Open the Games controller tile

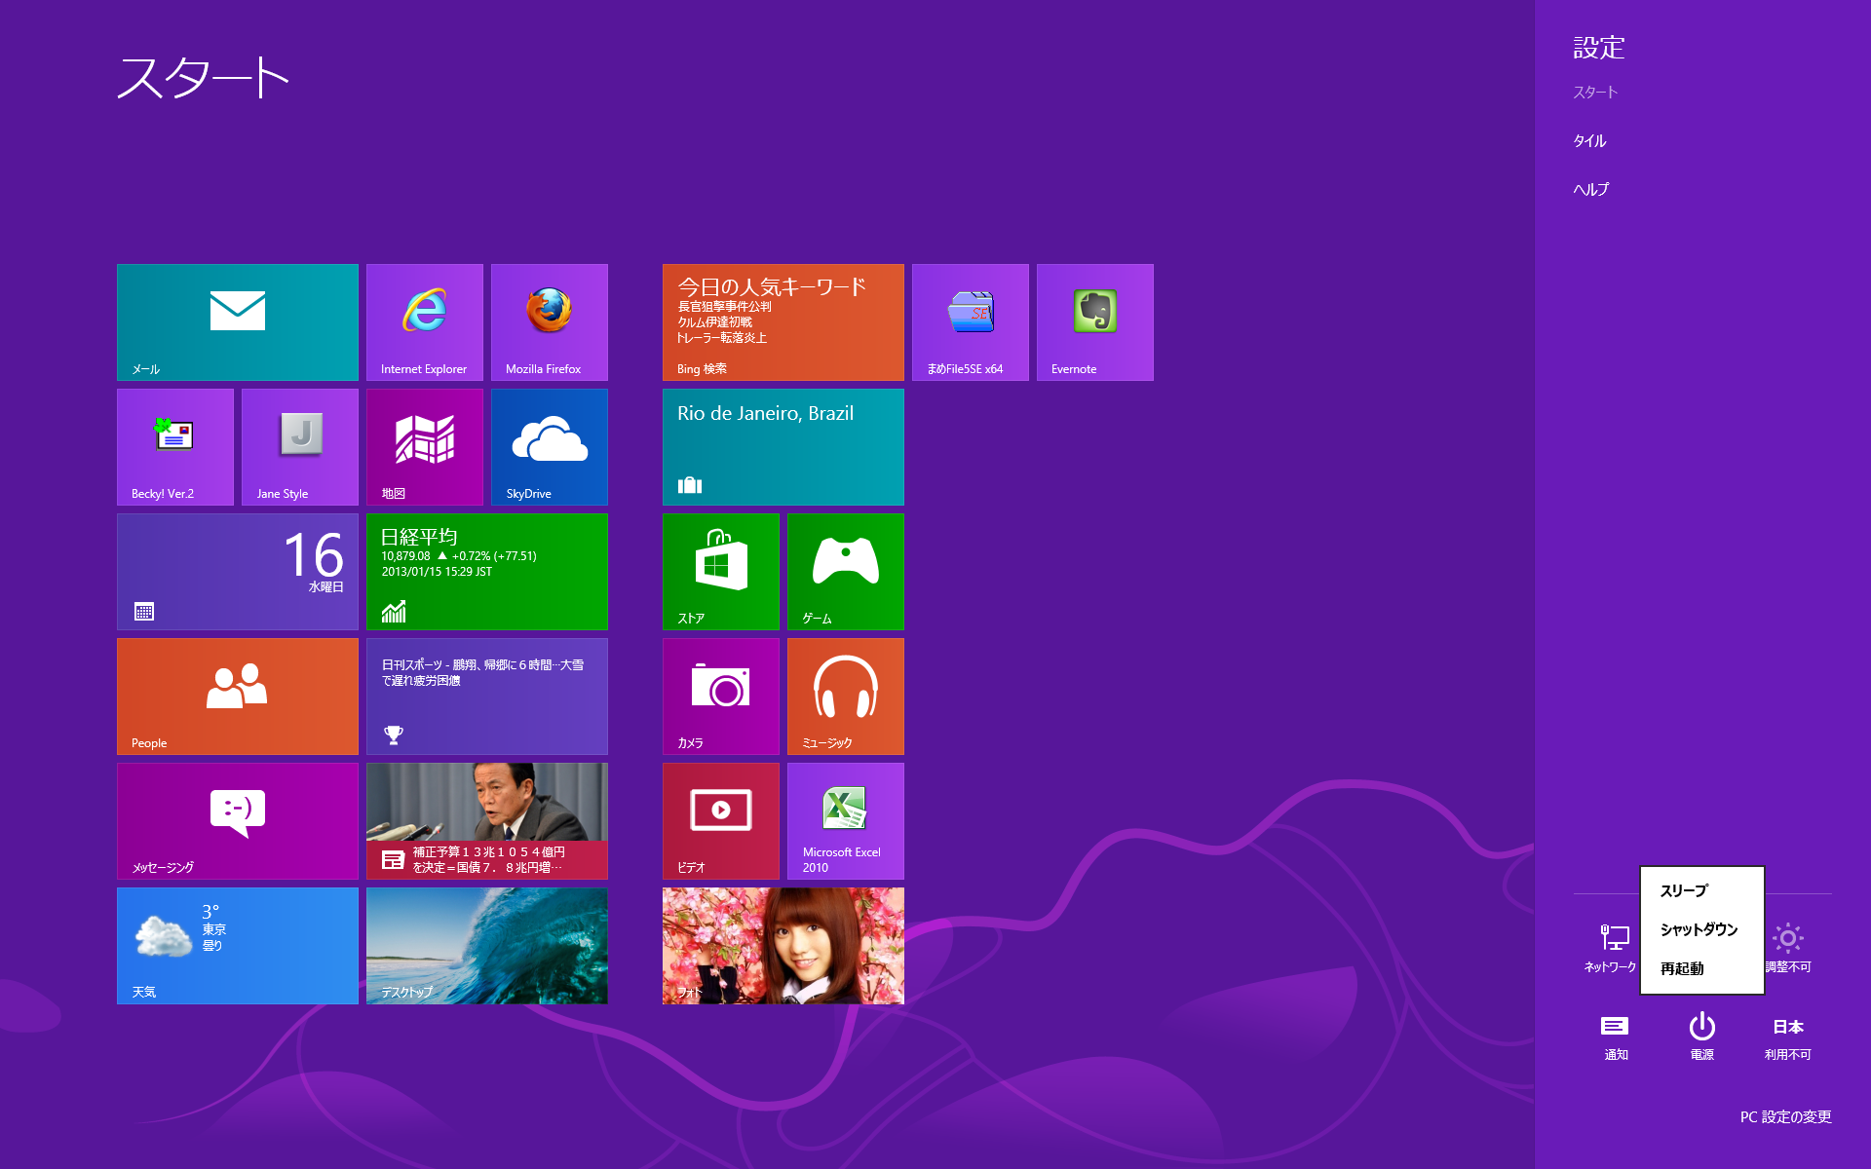845,571
